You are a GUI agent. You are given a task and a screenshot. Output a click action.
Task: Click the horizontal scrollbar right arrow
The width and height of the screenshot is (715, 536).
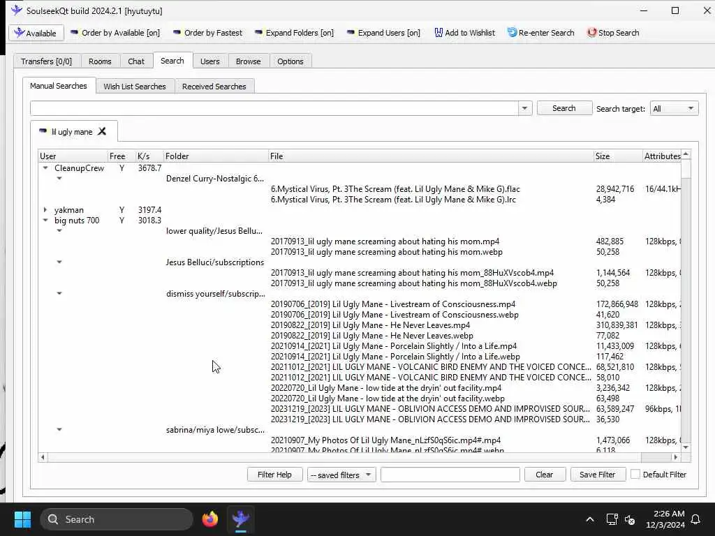pos(676,457)
